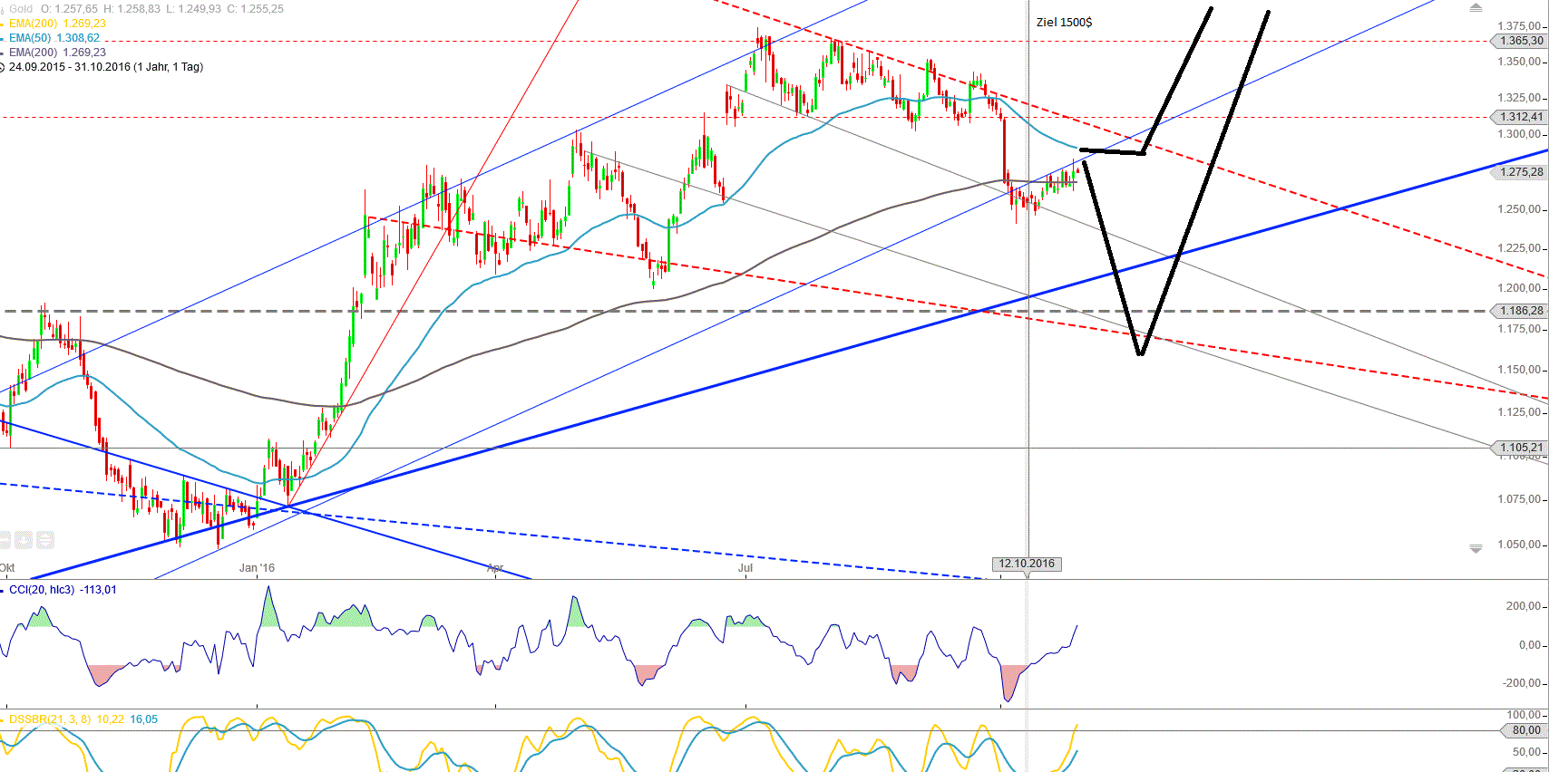Select the 1.186,28 support level tag
Screen dimensions: 1549x772
(x=1520, y=311)
